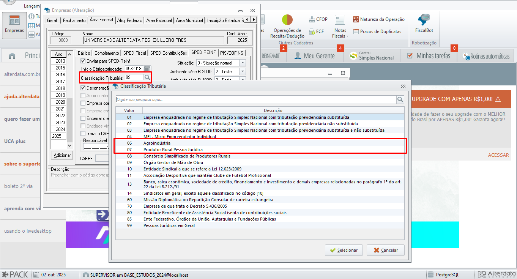The width and height of the screenshot is (517, 279).
Task: Toggle the Desoneração checkbox
Action: point(84,88)
